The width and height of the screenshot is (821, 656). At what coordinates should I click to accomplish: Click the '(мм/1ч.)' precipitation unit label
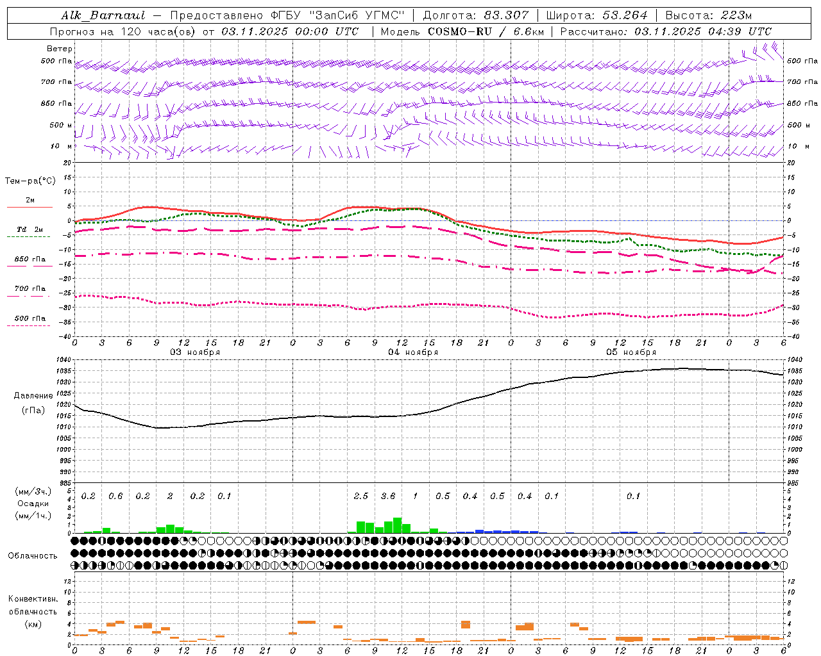pyautogui.click(x=33, y=516)
